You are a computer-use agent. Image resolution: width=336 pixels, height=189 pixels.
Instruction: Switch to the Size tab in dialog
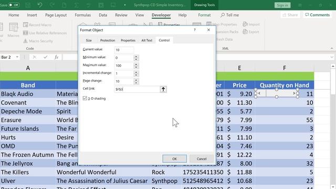pos(89,40)
